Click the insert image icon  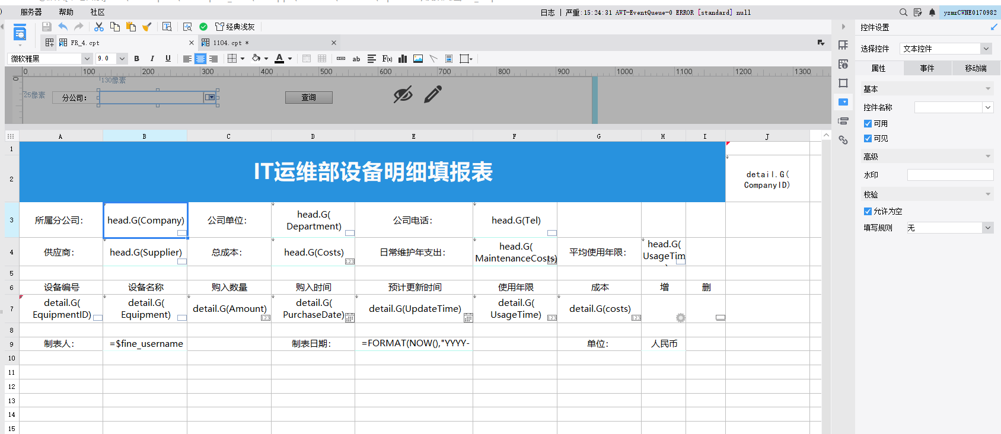tap(418, 59)
